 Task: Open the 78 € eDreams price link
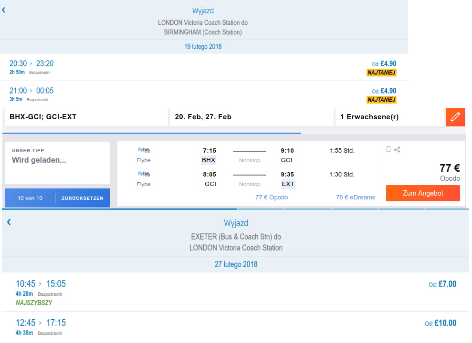tap(355, 197)
